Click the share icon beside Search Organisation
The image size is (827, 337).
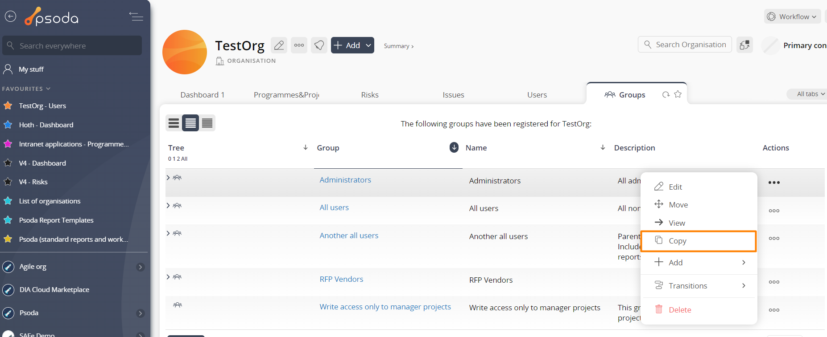[x=744, y=45]
